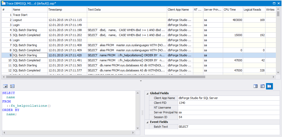Screen dimensions: 282x137
Task: Sort by CPU Time column header
Action: point(233,10)
